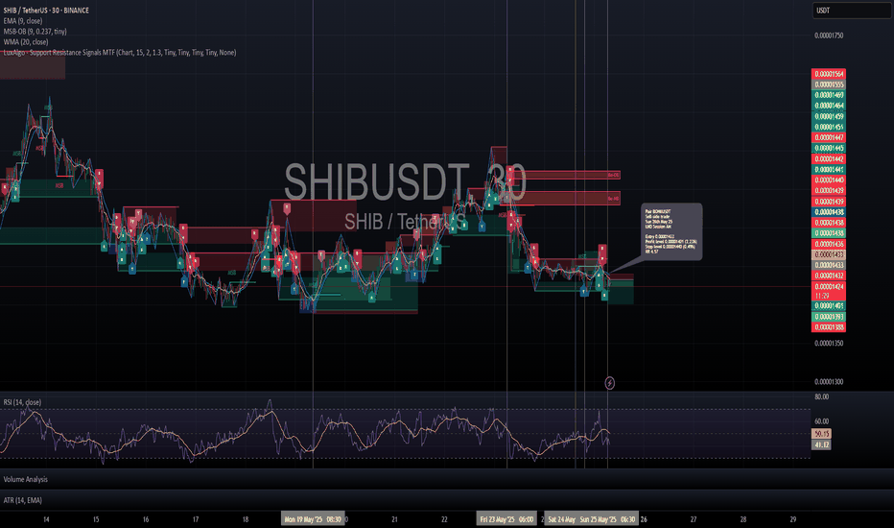Click the RSI 60.00 axis tick

coord(822,421)
